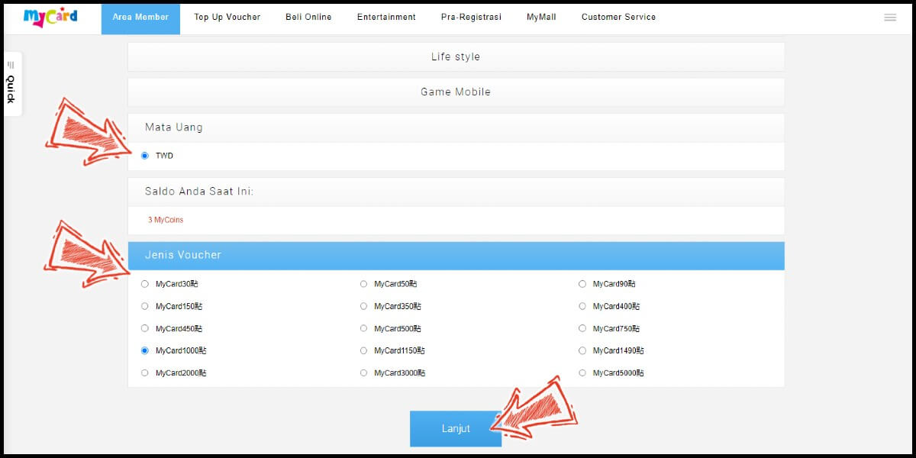The width and height of the screenshot is (916, 458).
Task: Click the MyCard logo
Action: [x=50, y=17]
